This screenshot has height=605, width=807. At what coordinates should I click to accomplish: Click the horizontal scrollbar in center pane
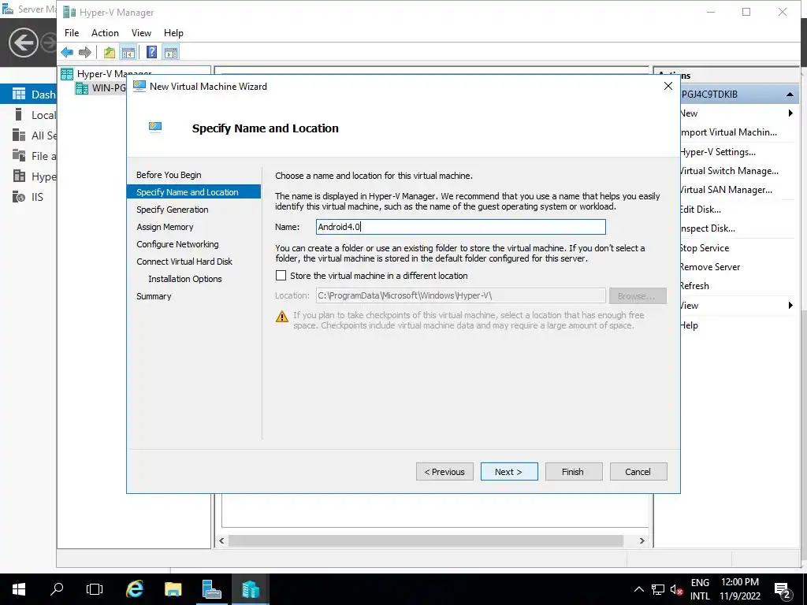click(x=426, y=540)
